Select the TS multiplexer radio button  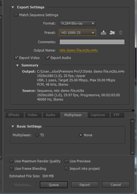click(37, 135)
